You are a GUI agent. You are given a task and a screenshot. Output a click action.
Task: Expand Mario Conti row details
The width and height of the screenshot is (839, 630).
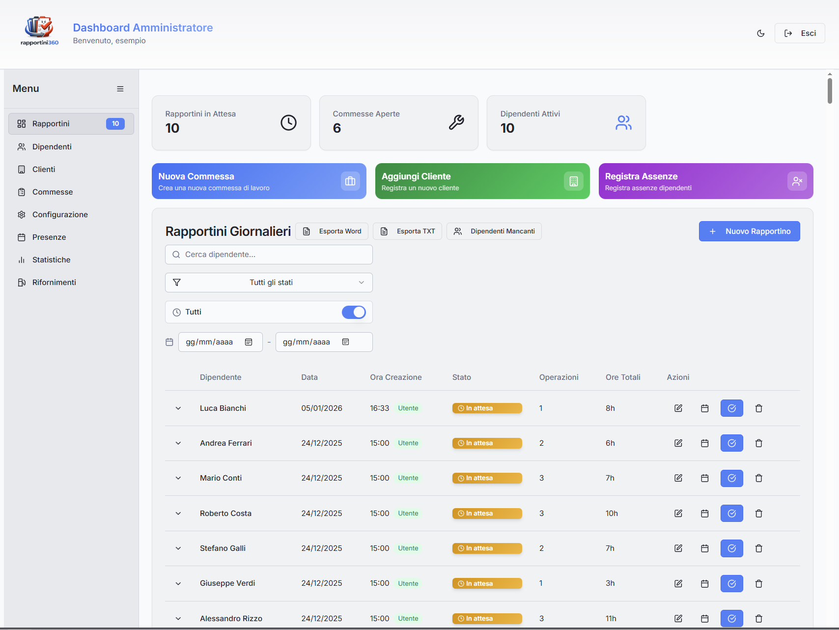(178, 478)
